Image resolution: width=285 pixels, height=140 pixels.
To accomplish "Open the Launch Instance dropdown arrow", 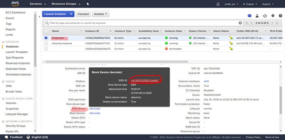I will pyautogui.click(x=71, y=14).
